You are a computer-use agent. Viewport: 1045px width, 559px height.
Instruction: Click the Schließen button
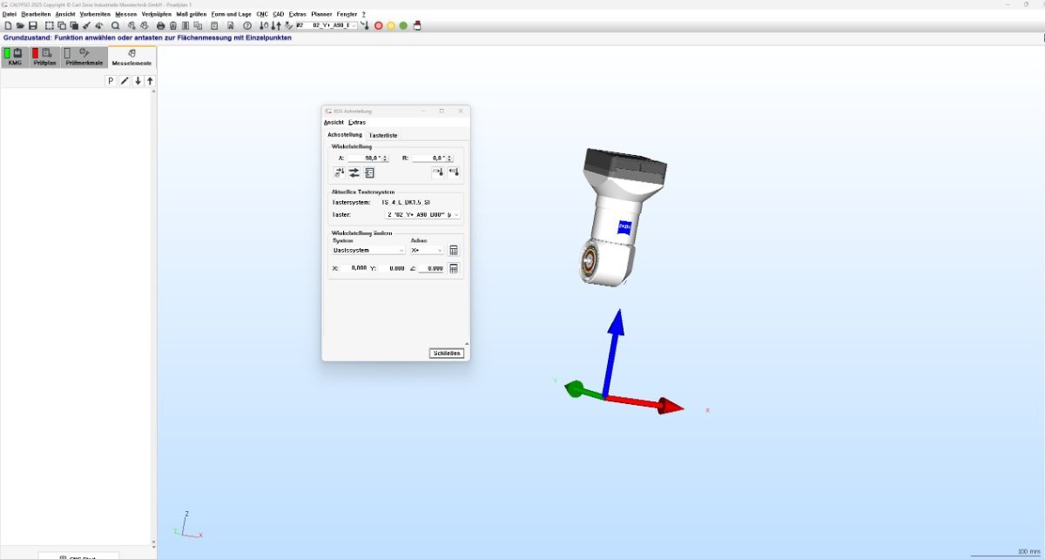447,354
